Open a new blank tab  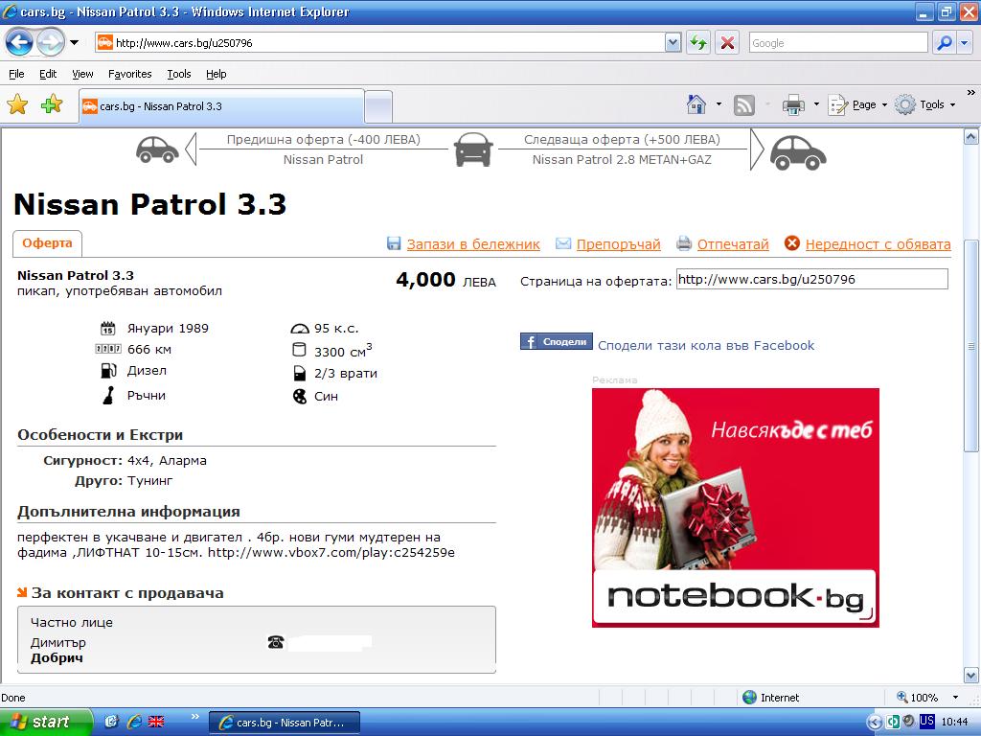[377, 107]
